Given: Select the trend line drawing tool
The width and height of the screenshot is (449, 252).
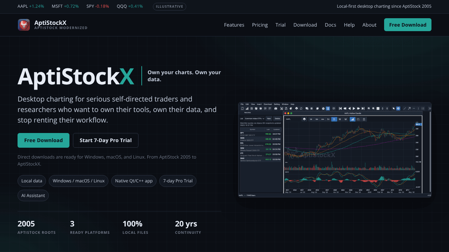Looking at the screenshot, I should (x=405, y=108).
